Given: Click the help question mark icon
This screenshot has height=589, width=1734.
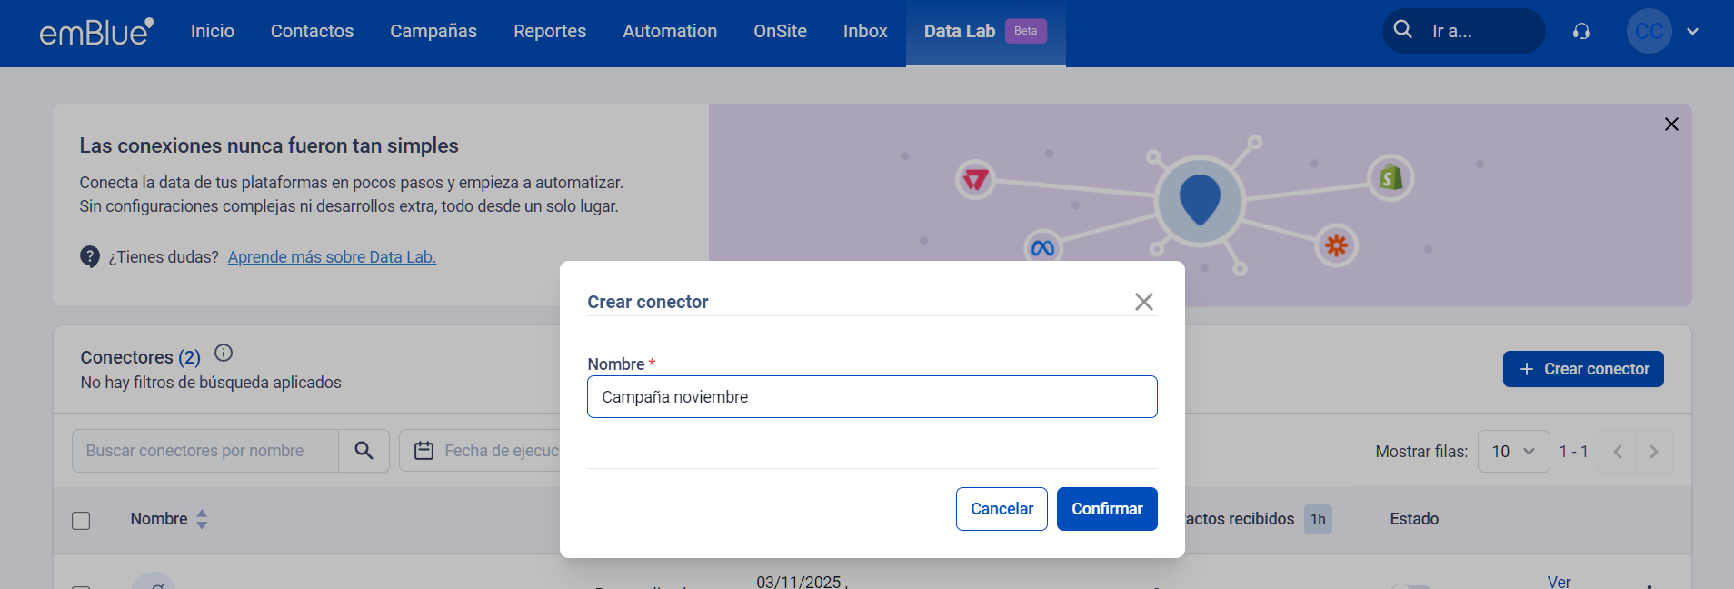Looking at the screenshot, I should coord(90,257).
